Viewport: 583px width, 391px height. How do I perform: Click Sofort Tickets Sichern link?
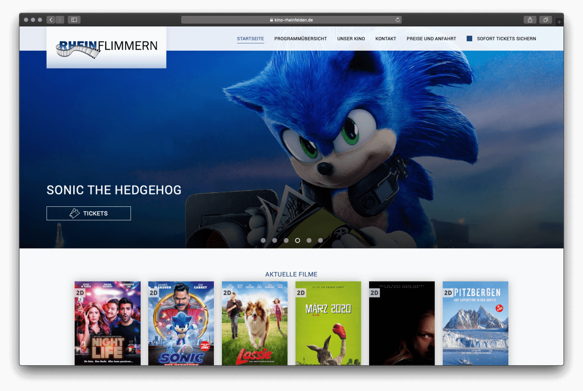506,39
